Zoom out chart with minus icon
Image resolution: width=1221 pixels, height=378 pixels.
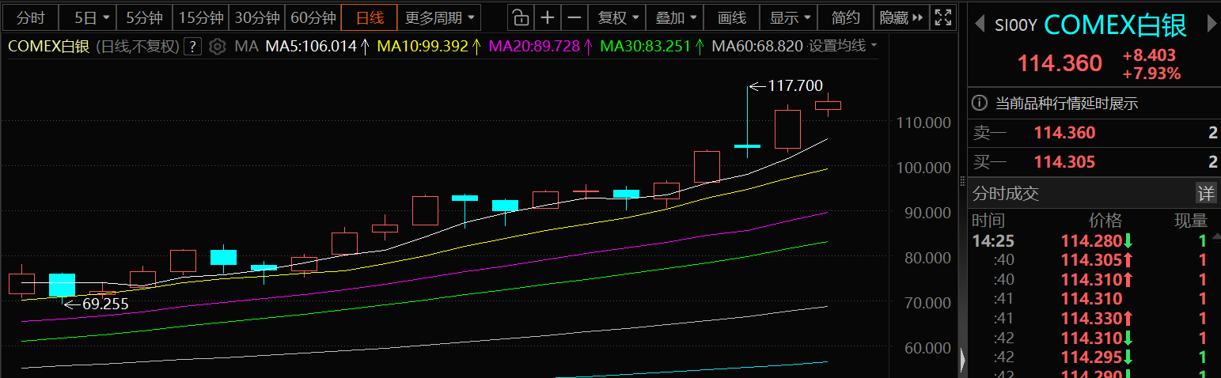pos(574,17)
